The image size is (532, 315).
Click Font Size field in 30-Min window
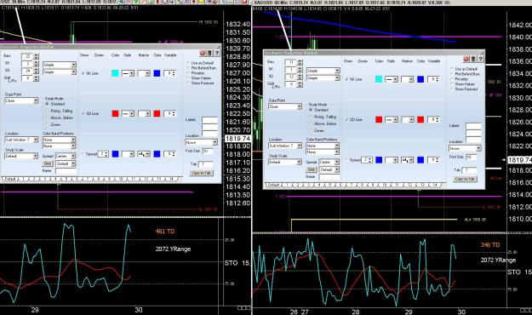(x=208, y=151)
